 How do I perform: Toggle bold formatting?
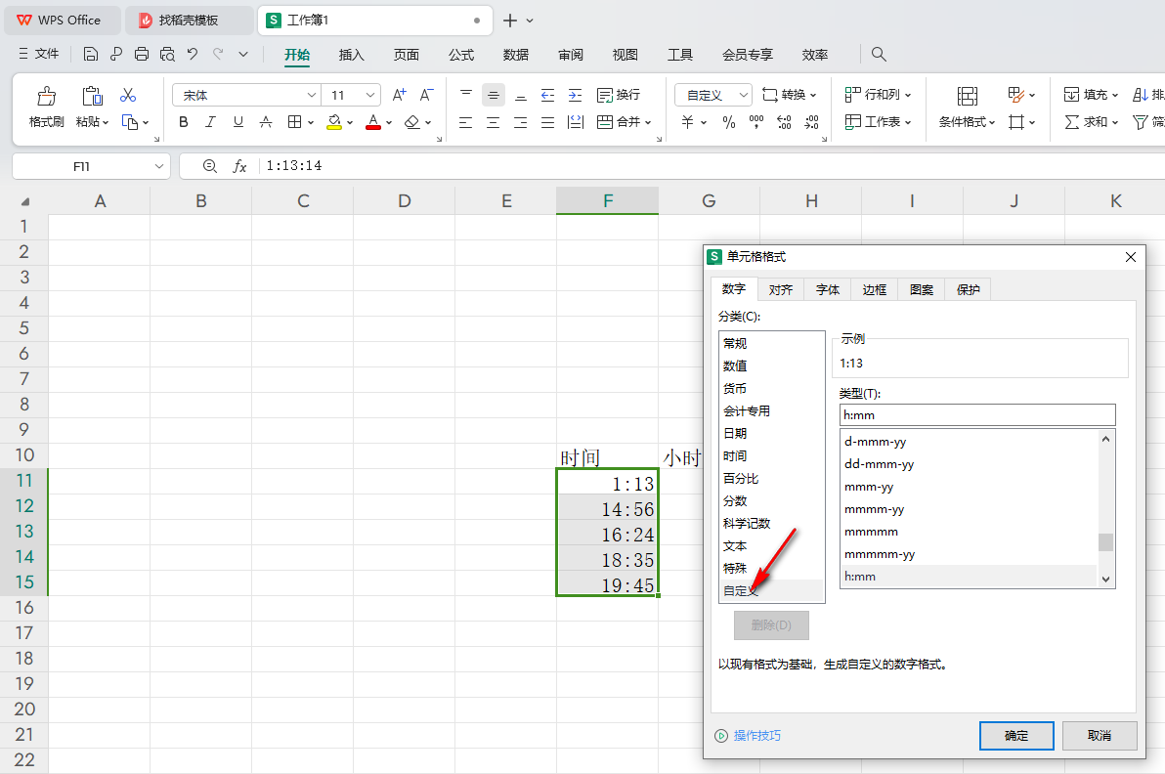tap(183, 122)
